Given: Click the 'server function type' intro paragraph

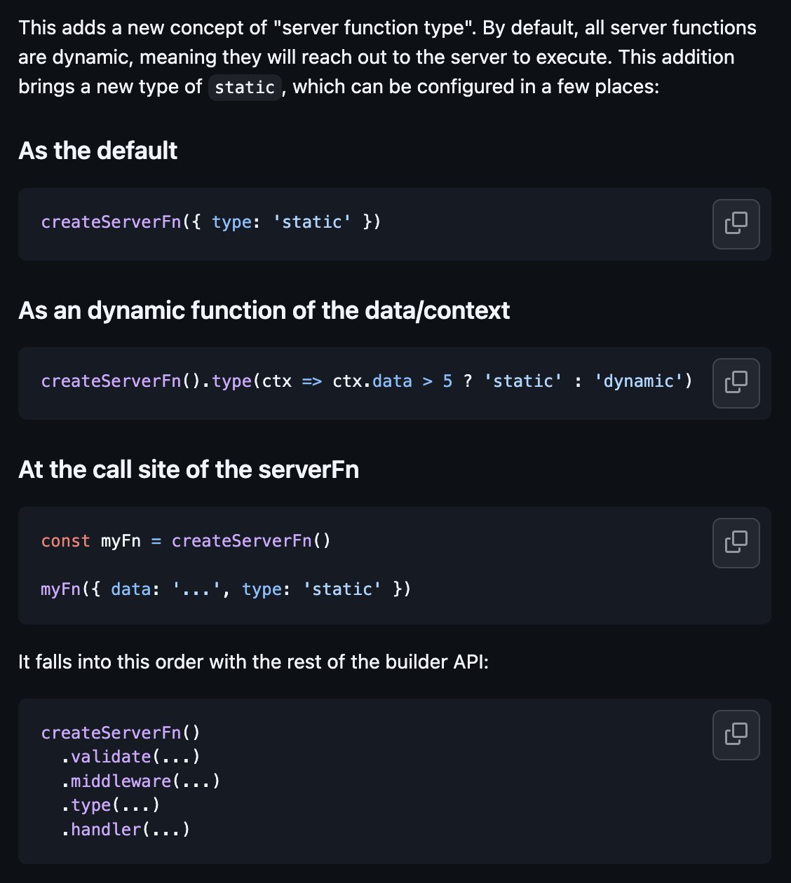Looking at the screenshot, I should (x=387, y=57).
